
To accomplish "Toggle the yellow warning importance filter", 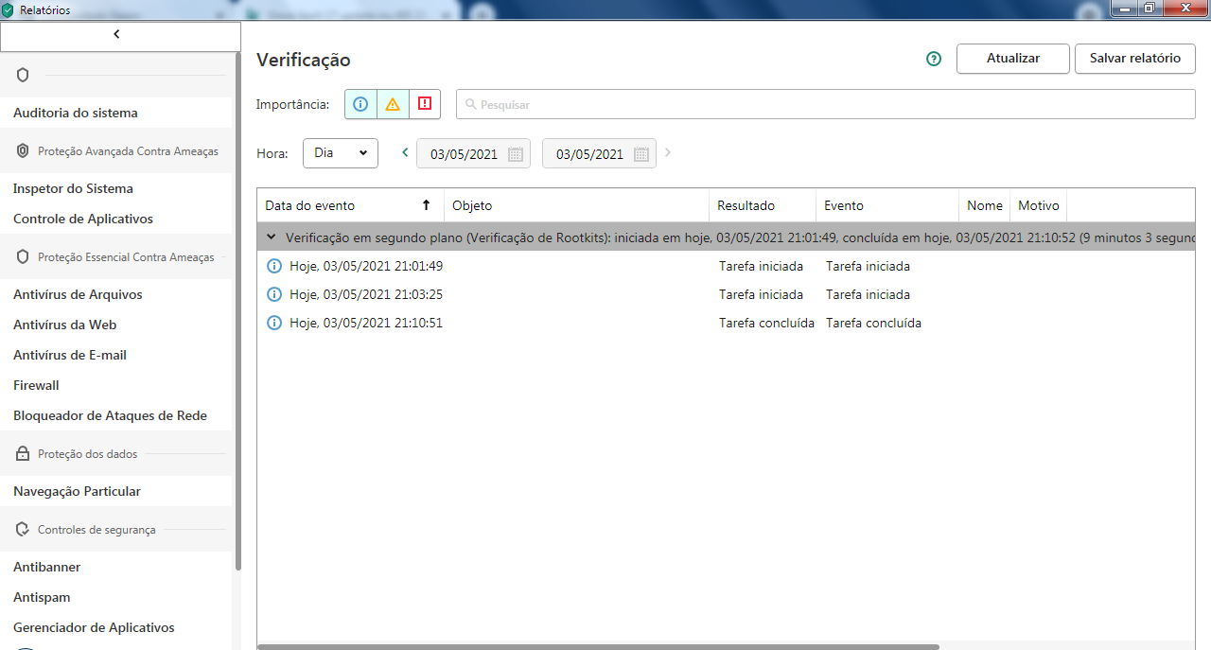I will [x=393, y=104].
